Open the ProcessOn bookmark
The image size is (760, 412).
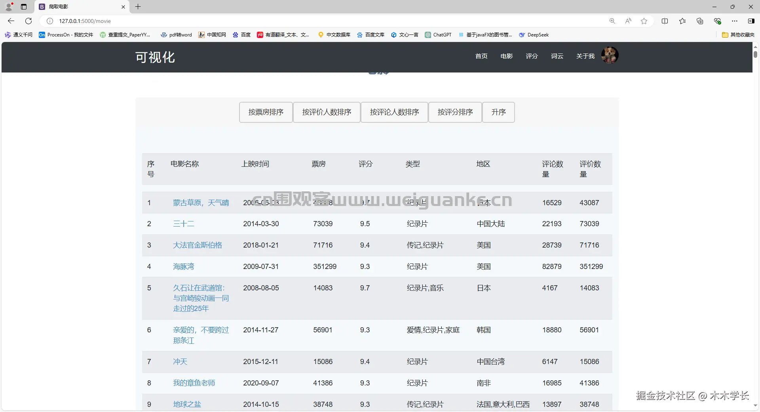click(x=66, y=35)
